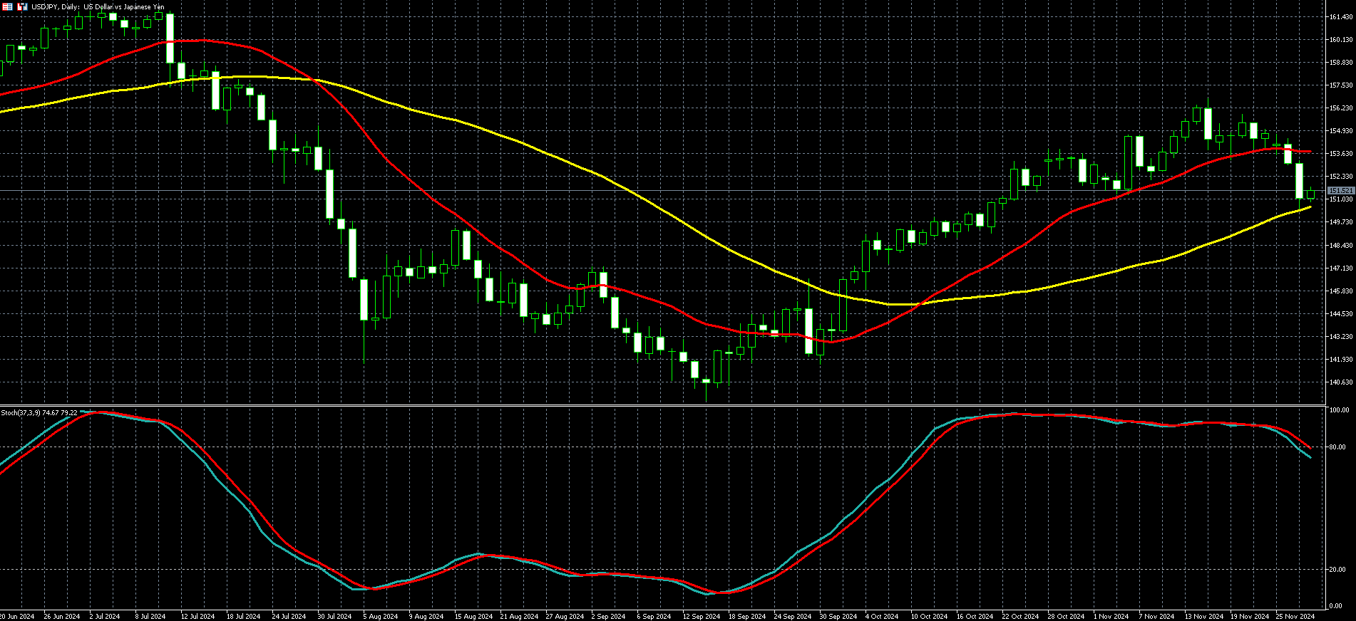This screenshot has width=1356, height=621.
Task: Pick the 20 Jun 2024 date marker
Action: point(17,616)
